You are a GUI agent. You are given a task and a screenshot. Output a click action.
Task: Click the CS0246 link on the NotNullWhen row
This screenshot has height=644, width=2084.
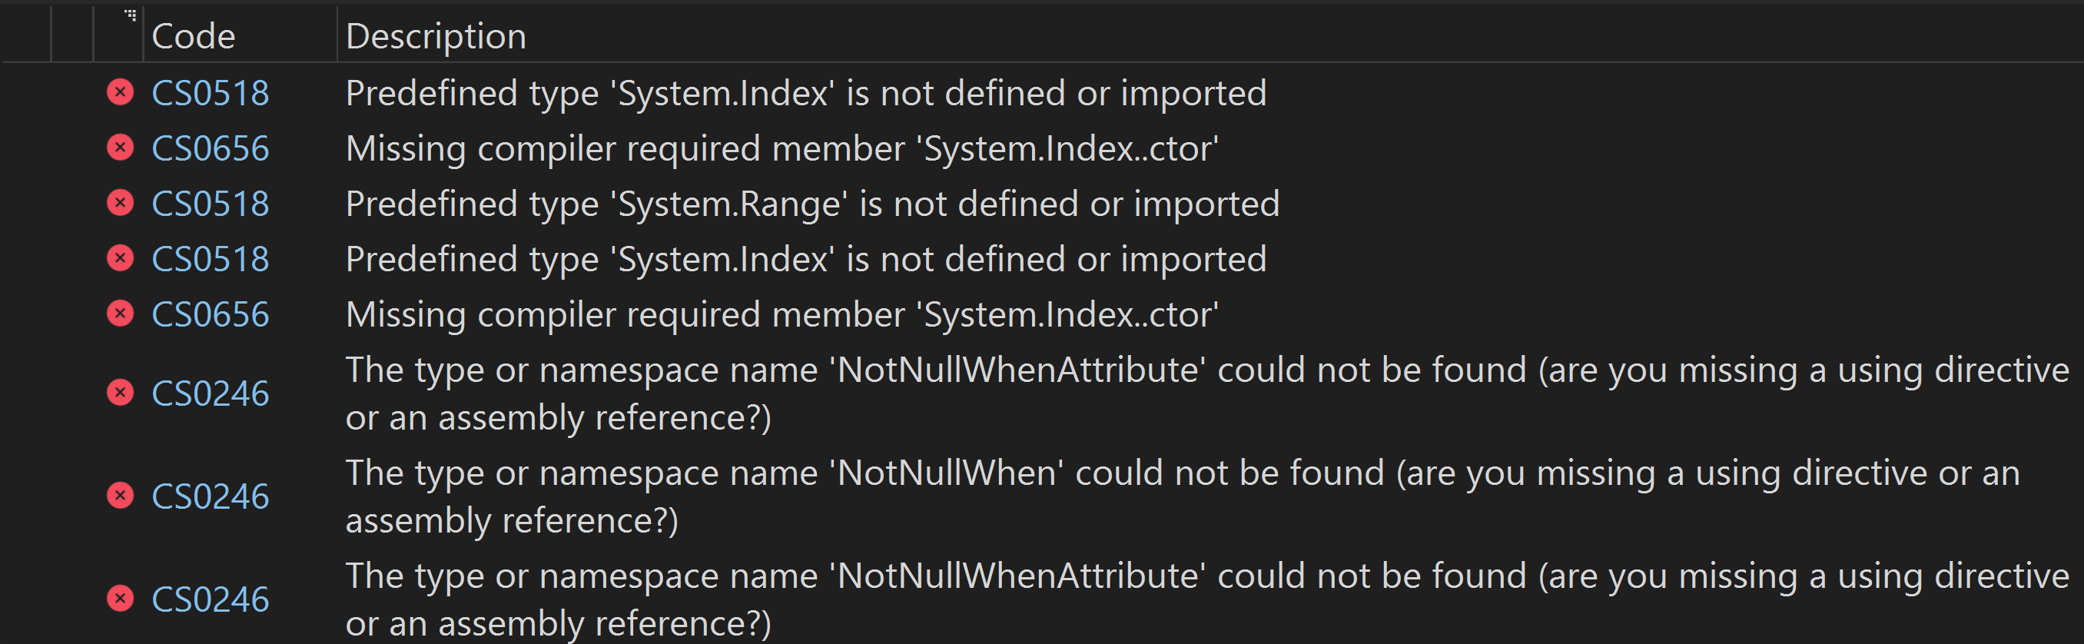pyautogui.click(x=210, y=496)
